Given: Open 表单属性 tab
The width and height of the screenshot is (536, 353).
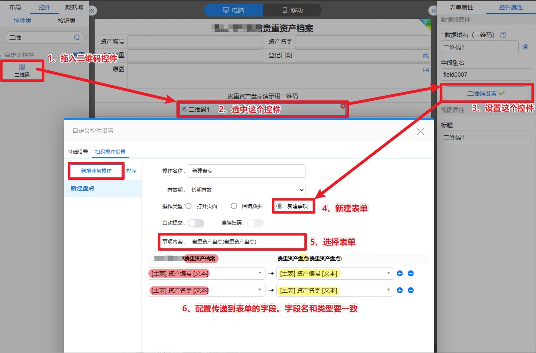Looking at the screenshot, I should coord(462,7).
